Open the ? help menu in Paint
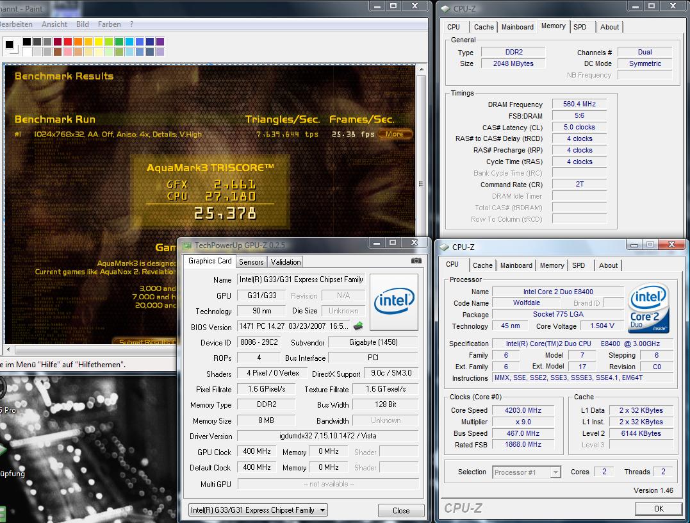Image resolution: width=690 pixels, height=523 pixels. click(131, 24)
